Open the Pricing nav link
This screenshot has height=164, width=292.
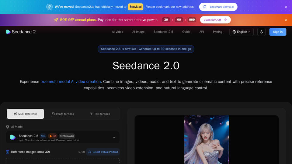pos(217,32)
